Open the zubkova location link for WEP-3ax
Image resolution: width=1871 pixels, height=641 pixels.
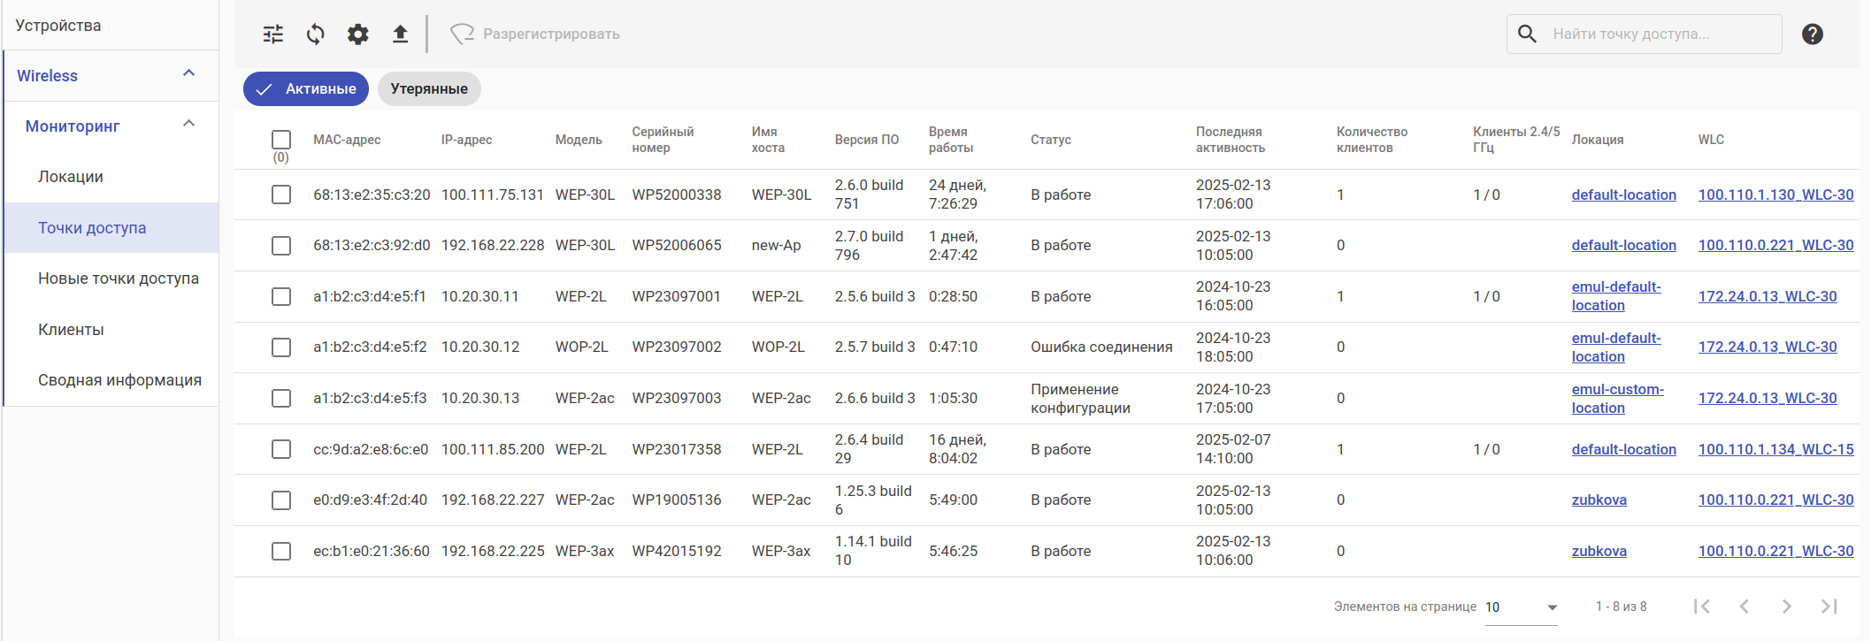1599,551
